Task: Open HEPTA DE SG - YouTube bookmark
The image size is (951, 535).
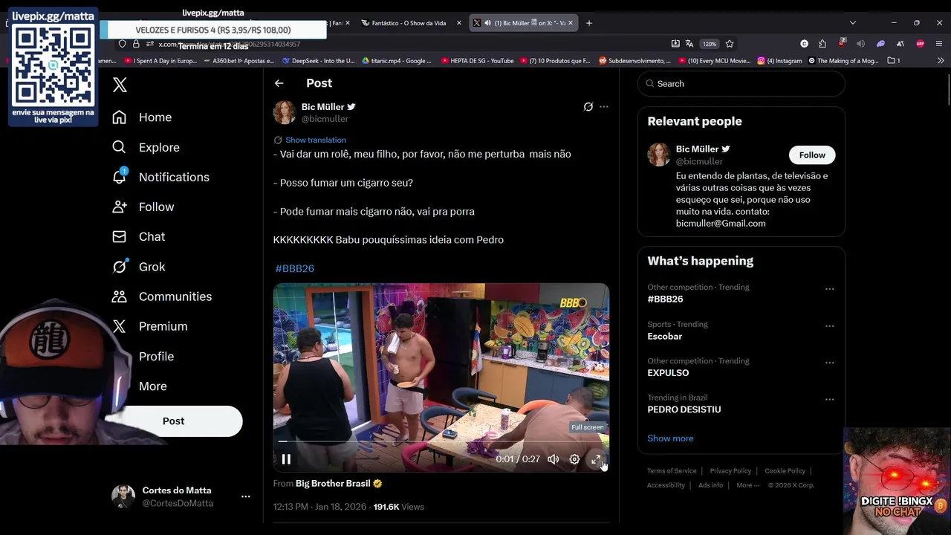Action: (477, 61)
